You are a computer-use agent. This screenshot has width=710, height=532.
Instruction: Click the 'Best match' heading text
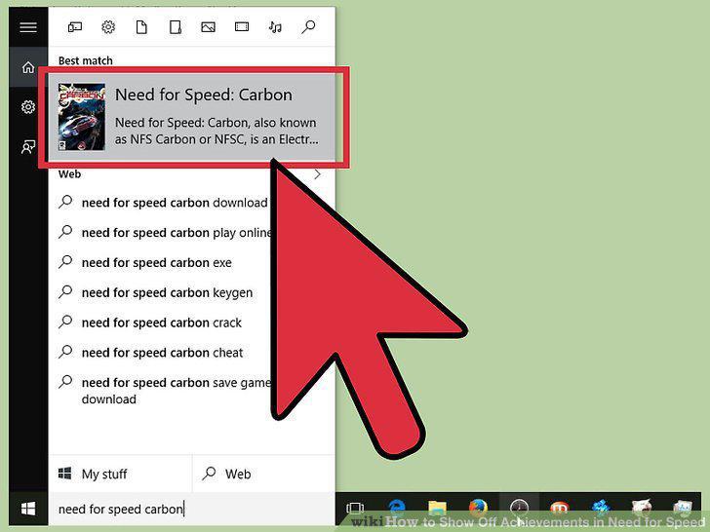pyautogui.click(x=85, y=60)
